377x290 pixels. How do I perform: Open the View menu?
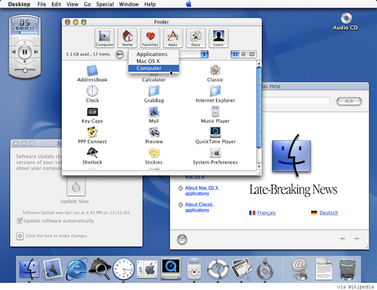tap(72, 4)
